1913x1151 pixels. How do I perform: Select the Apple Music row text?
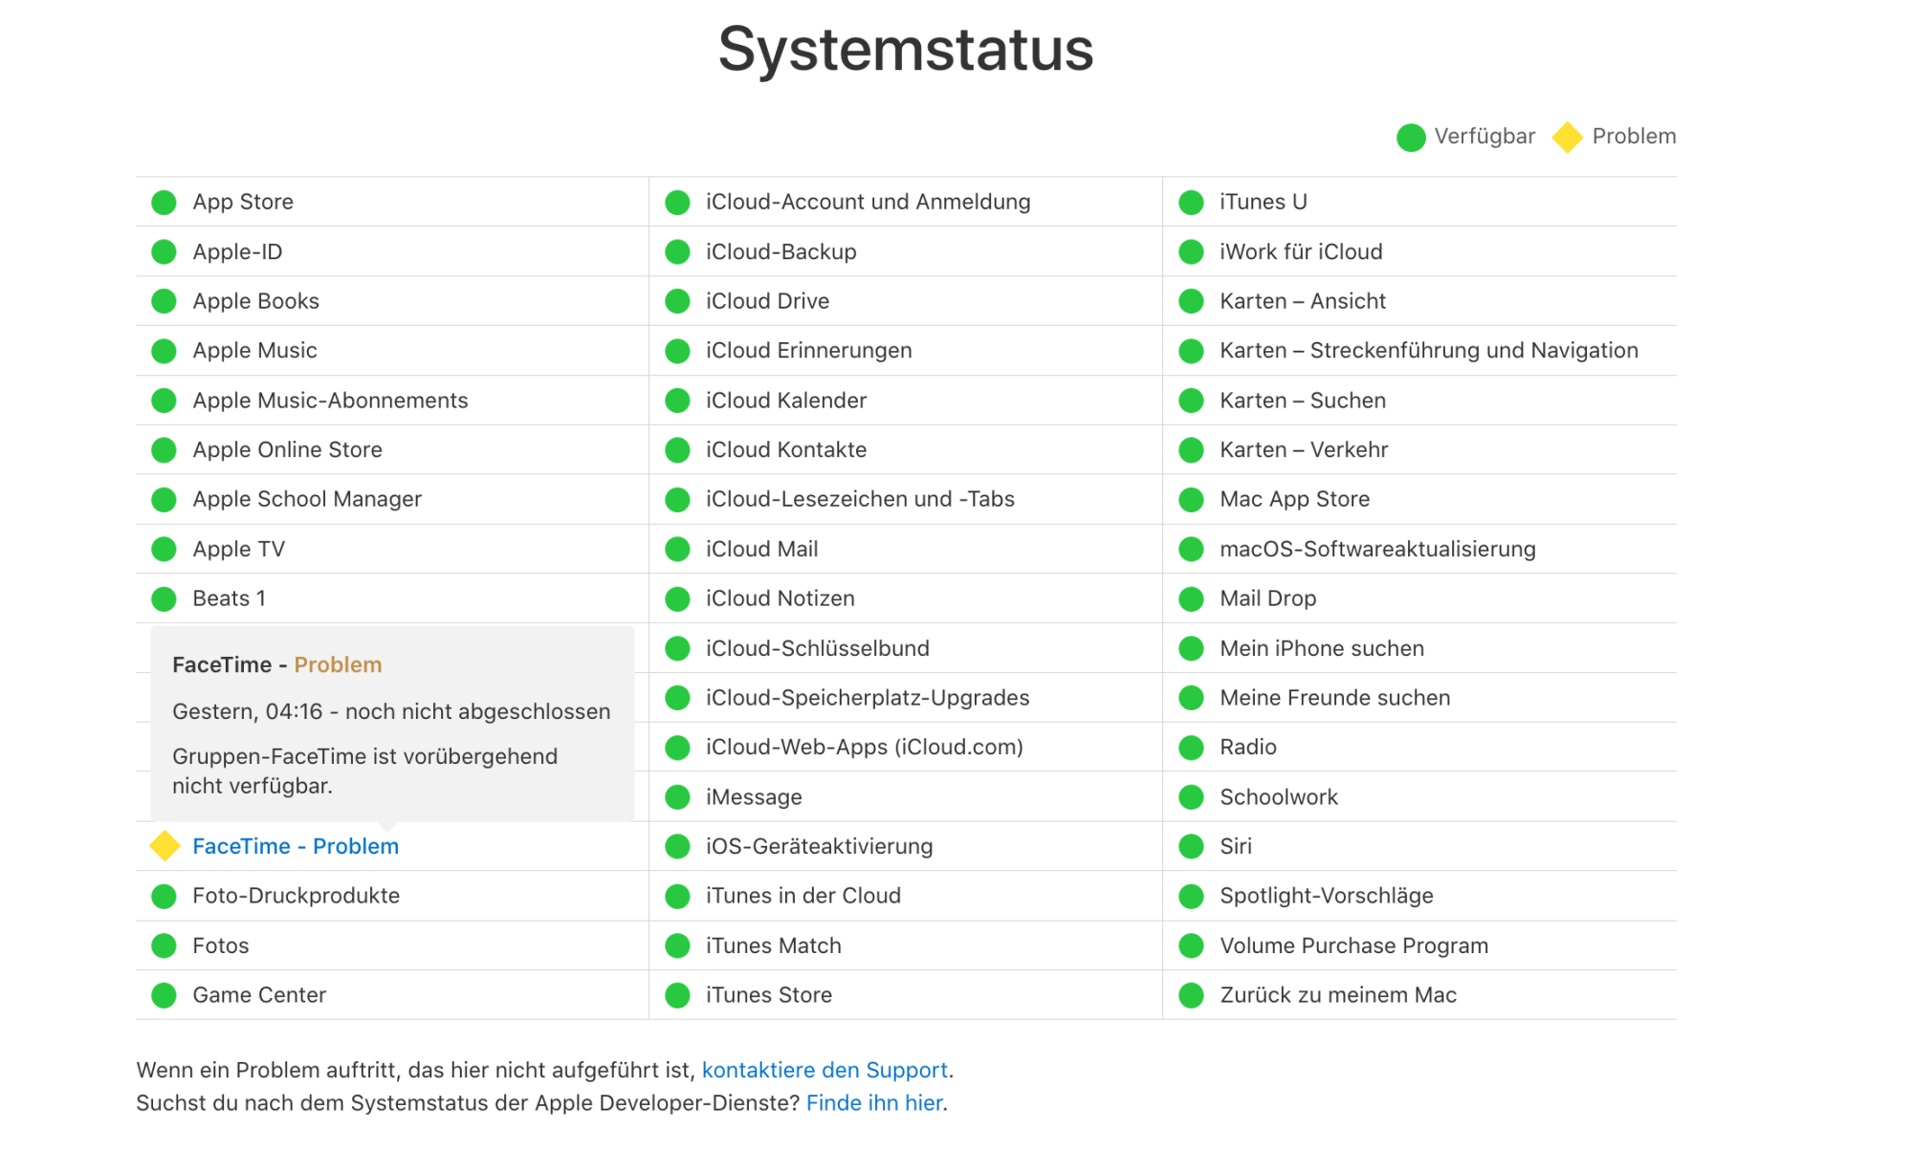254,351
